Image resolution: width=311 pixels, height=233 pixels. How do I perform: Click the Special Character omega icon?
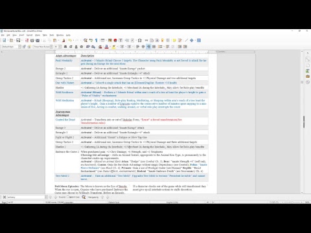tap(140, 40)
